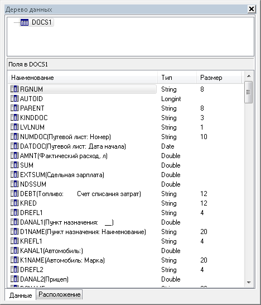This screenshot has height=305, width=261.
Task: Close the Дерево данных panel
Action: pos(252,9)
